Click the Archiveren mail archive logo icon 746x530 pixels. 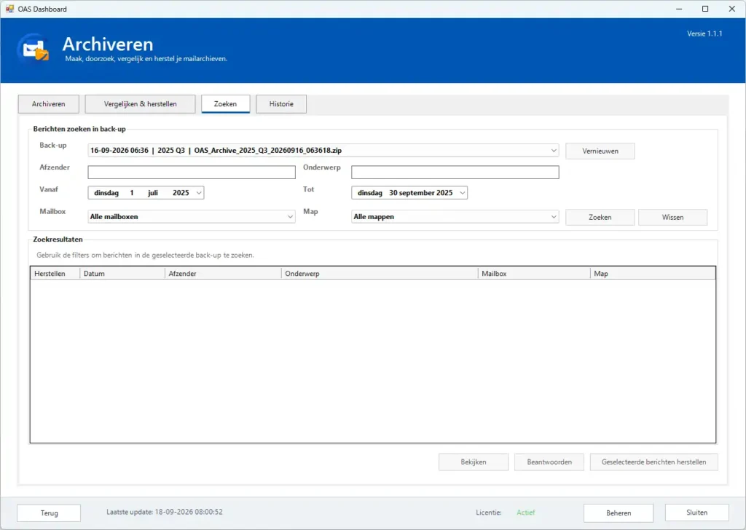point(34,49)
